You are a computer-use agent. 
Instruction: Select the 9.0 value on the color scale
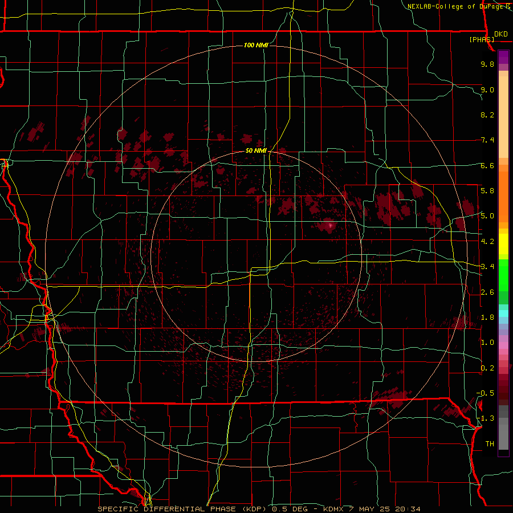point(487,89)
